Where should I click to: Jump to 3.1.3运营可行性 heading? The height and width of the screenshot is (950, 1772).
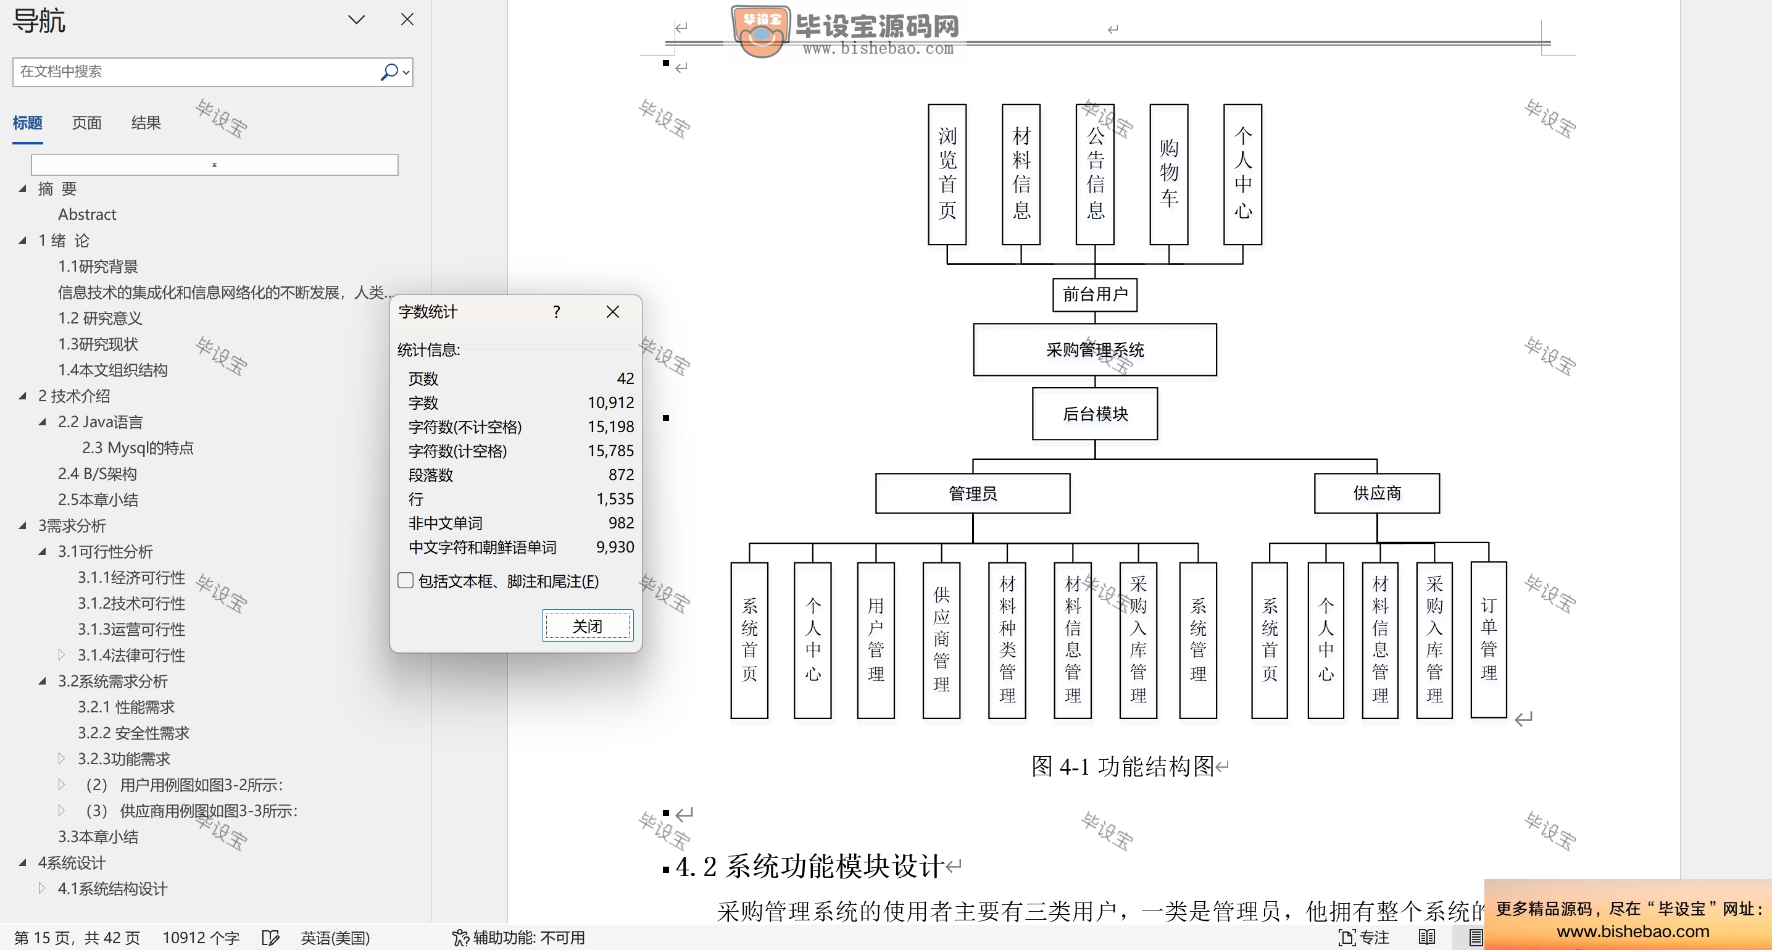click(x=131, y=630)
